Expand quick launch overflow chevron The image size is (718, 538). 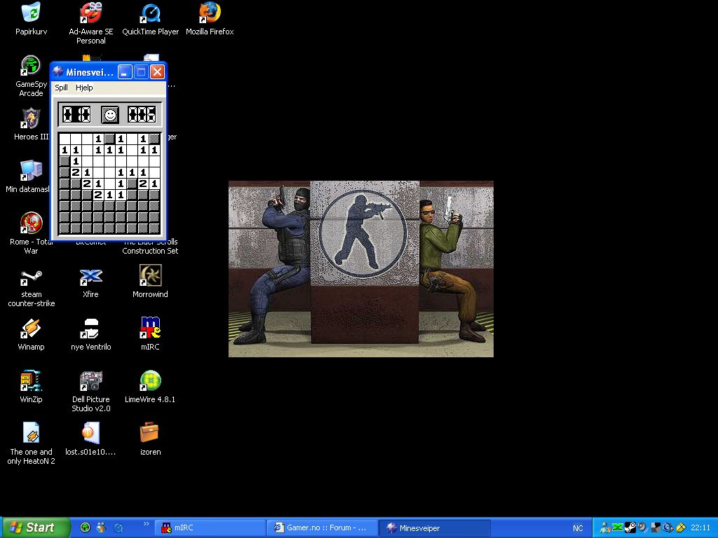point(146,524)
